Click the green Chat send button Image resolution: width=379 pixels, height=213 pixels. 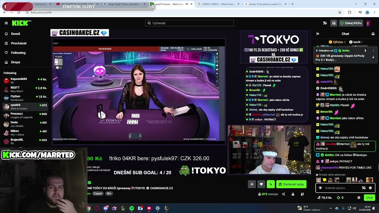click(370, 198)
